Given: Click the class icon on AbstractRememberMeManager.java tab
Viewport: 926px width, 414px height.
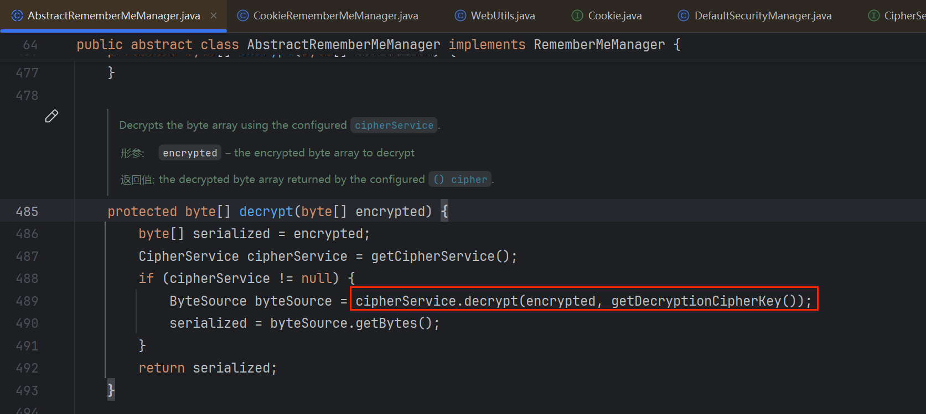Looking at the screenshot, I should pos(17,15).
